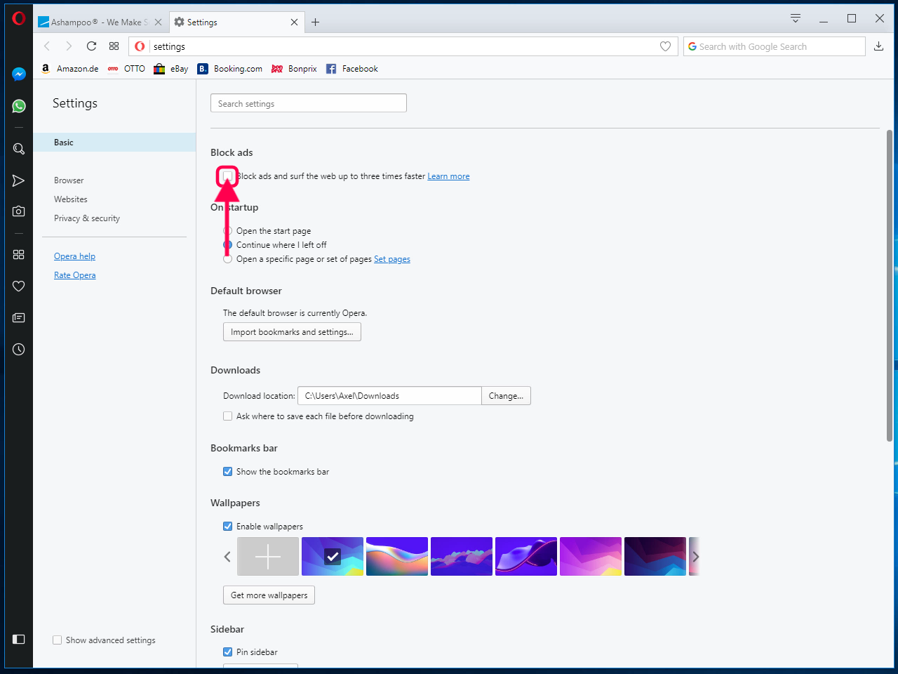Viewport: 898px width, 674px height.
Task: Click the 'Learn more' link about ad blocking
Action: point(448,176)
